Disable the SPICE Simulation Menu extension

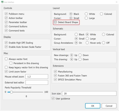55,79
